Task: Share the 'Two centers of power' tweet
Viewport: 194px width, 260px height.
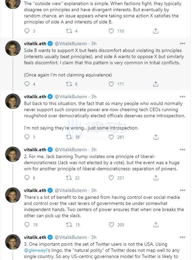Action: click(156, 225)
